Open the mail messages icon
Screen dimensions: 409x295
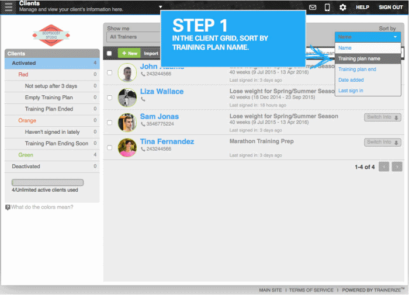(313, 8)
